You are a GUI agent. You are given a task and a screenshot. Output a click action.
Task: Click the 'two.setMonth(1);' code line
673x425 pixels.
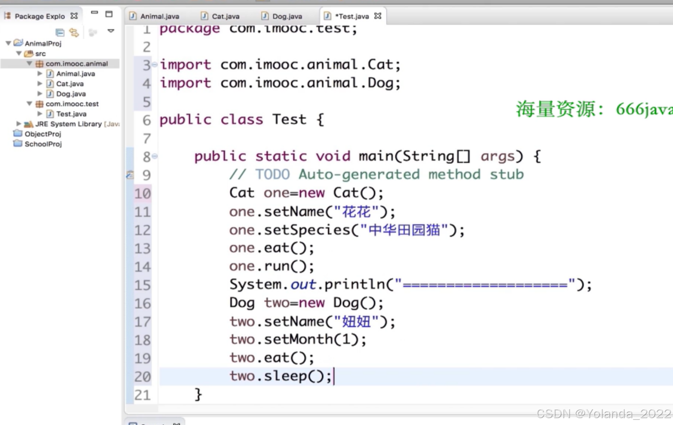click(298, 340)
